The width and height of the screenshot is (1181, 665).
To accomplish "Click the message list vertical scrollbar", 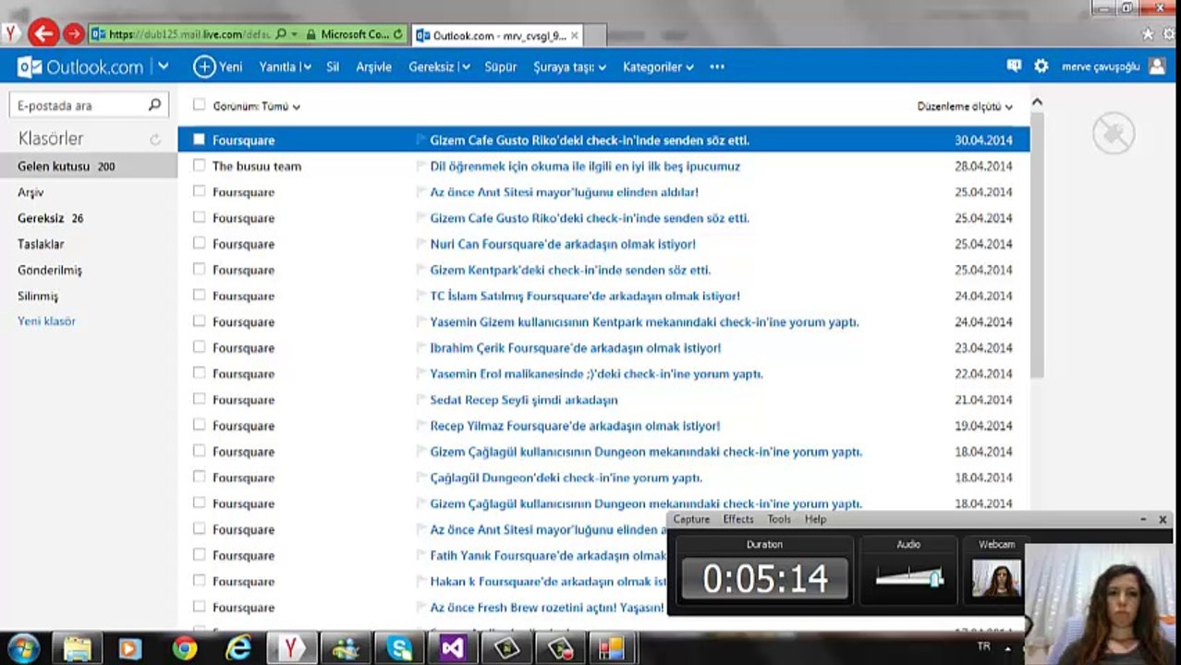I will coord(1037,245).
